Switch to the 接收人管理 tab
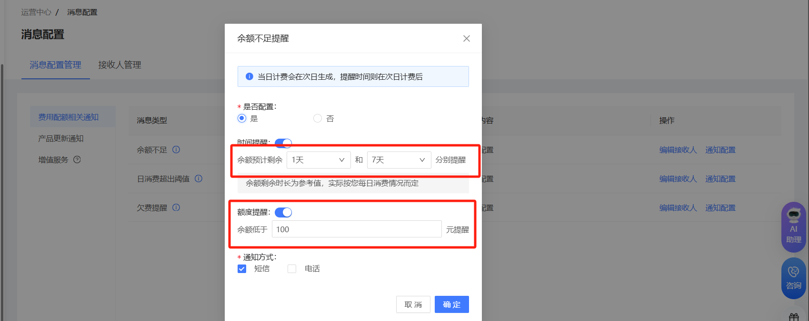Viewport: 809px width, 321px height. click(x=120, y=65)
